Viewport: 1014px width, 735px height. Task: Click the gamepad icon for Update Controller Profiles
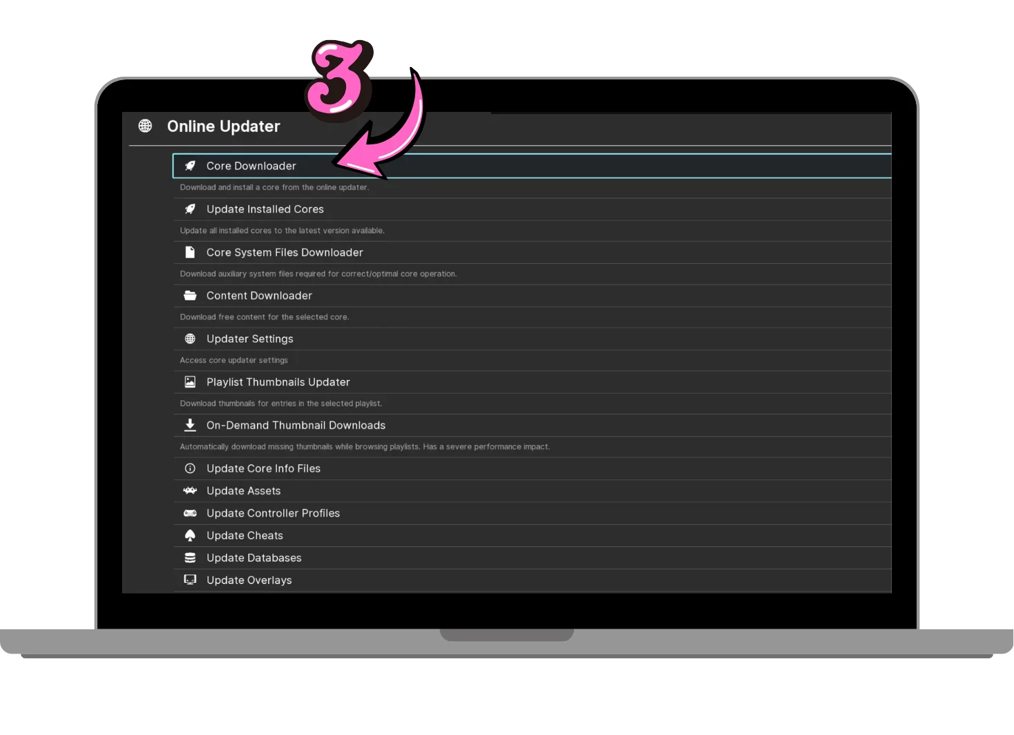tap(190, 513)
